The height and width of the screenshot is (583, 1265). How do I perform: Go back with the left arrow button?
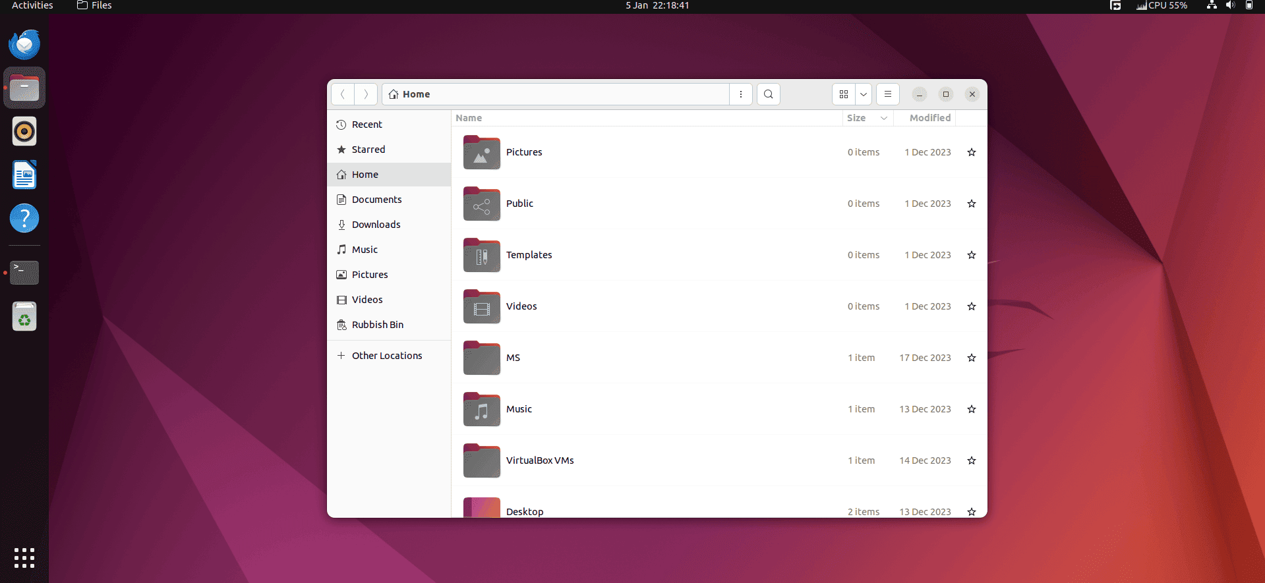[343, 94]
